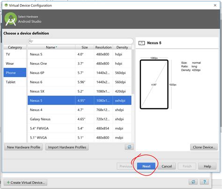Select Nexus One device row
222x189 pixels.
80,63
